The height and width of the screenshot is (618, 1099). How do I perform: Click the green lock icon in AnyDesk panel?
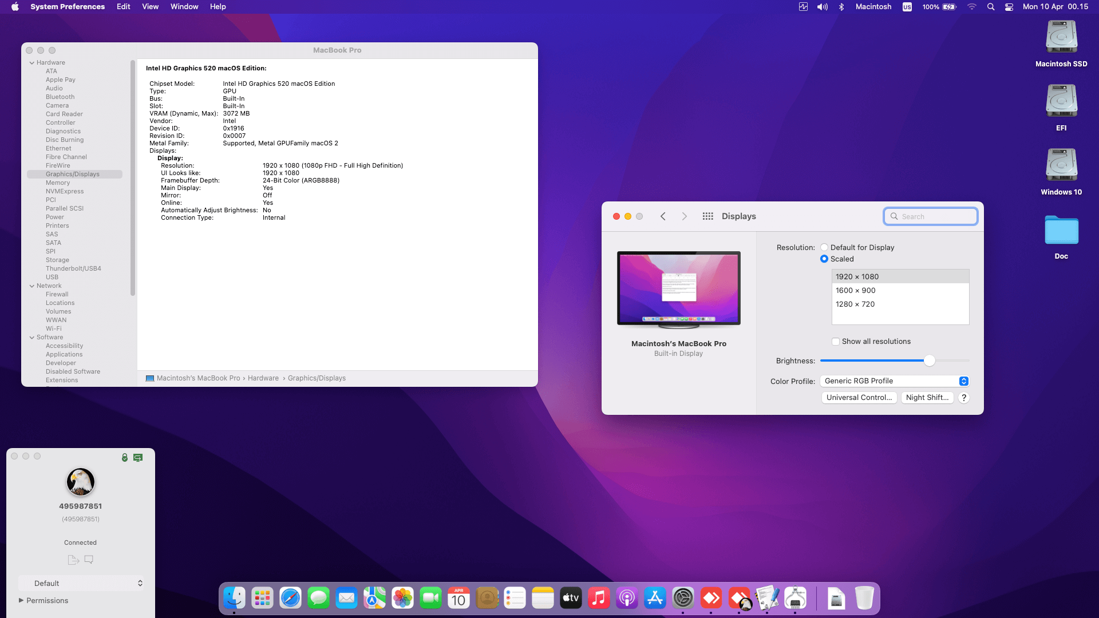pyautogui.click(x=124, y=457)
